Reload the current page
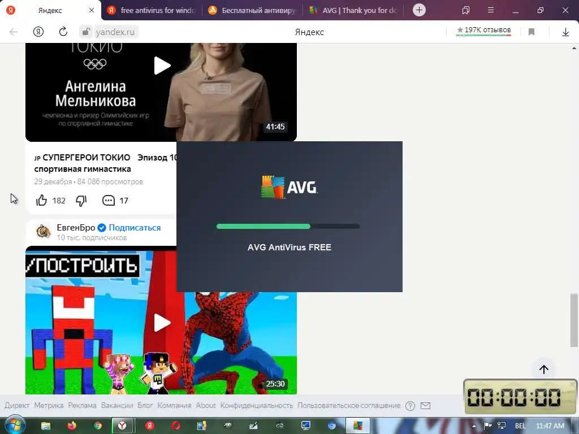579x434 pixels. point(63,32)
